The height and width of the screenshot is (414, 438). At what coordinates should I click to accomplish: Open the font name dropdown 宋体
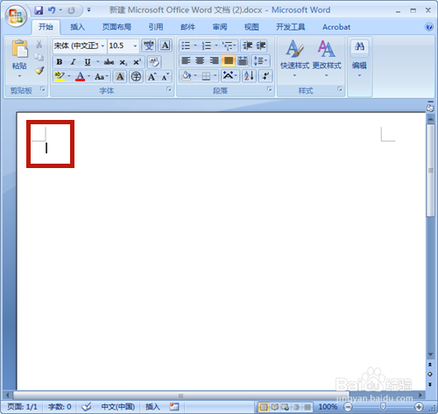point(102,46)
